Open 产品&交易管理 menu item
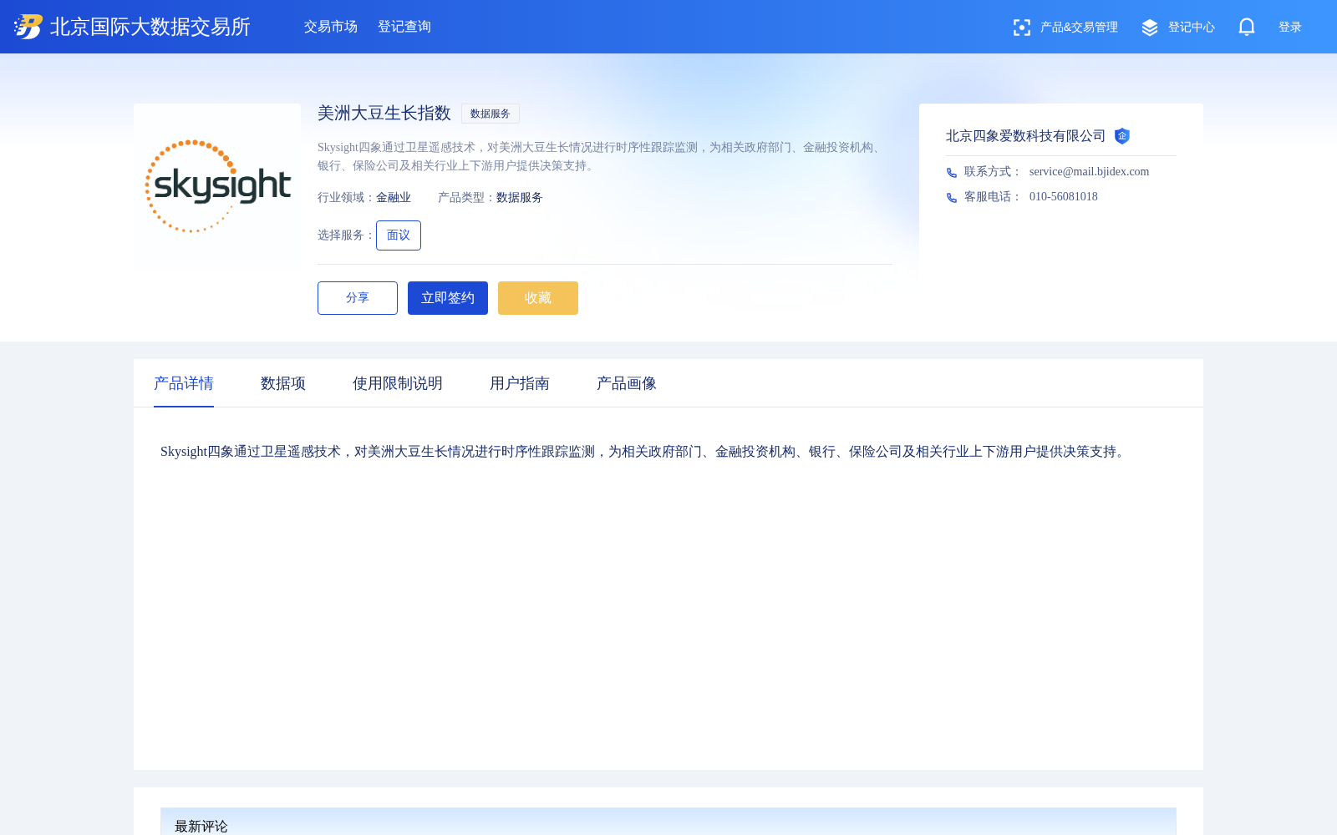 pos(1079,28)
